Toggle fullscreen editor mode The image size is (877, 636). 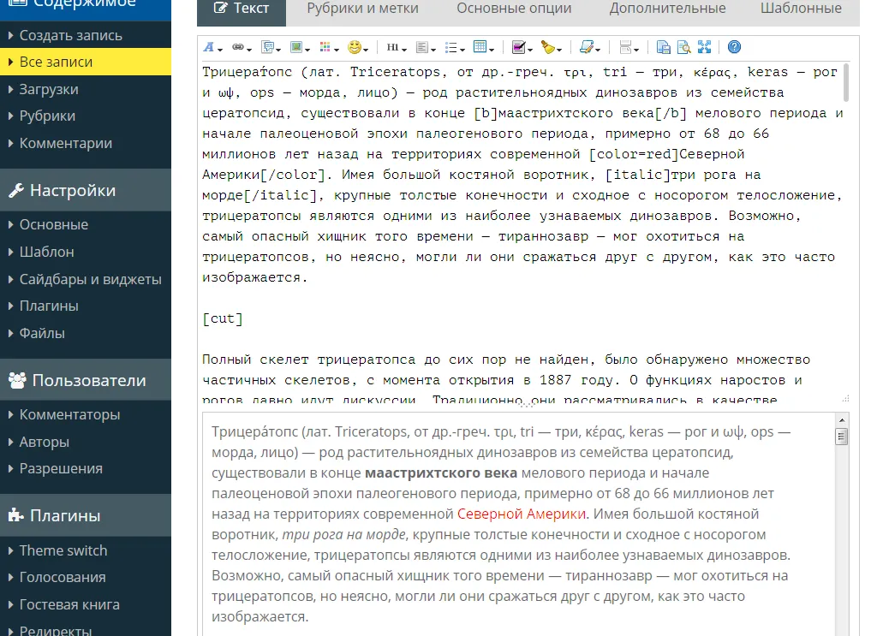point(704,48)
